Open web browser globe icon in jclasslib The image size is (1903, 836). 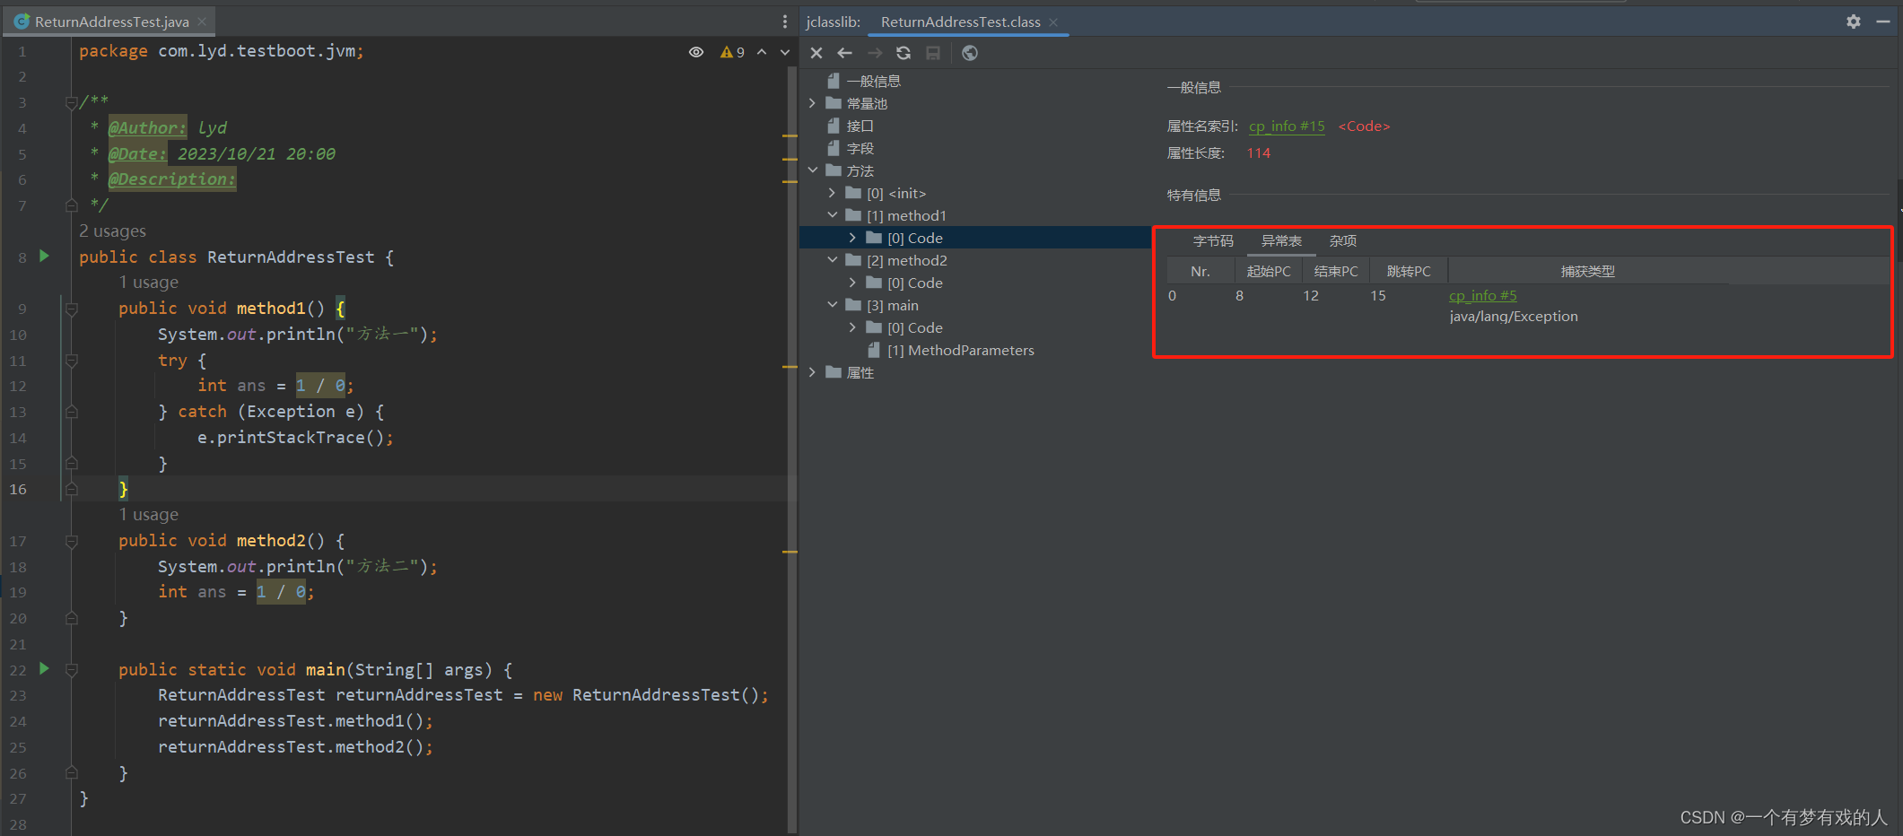(970, 53)
